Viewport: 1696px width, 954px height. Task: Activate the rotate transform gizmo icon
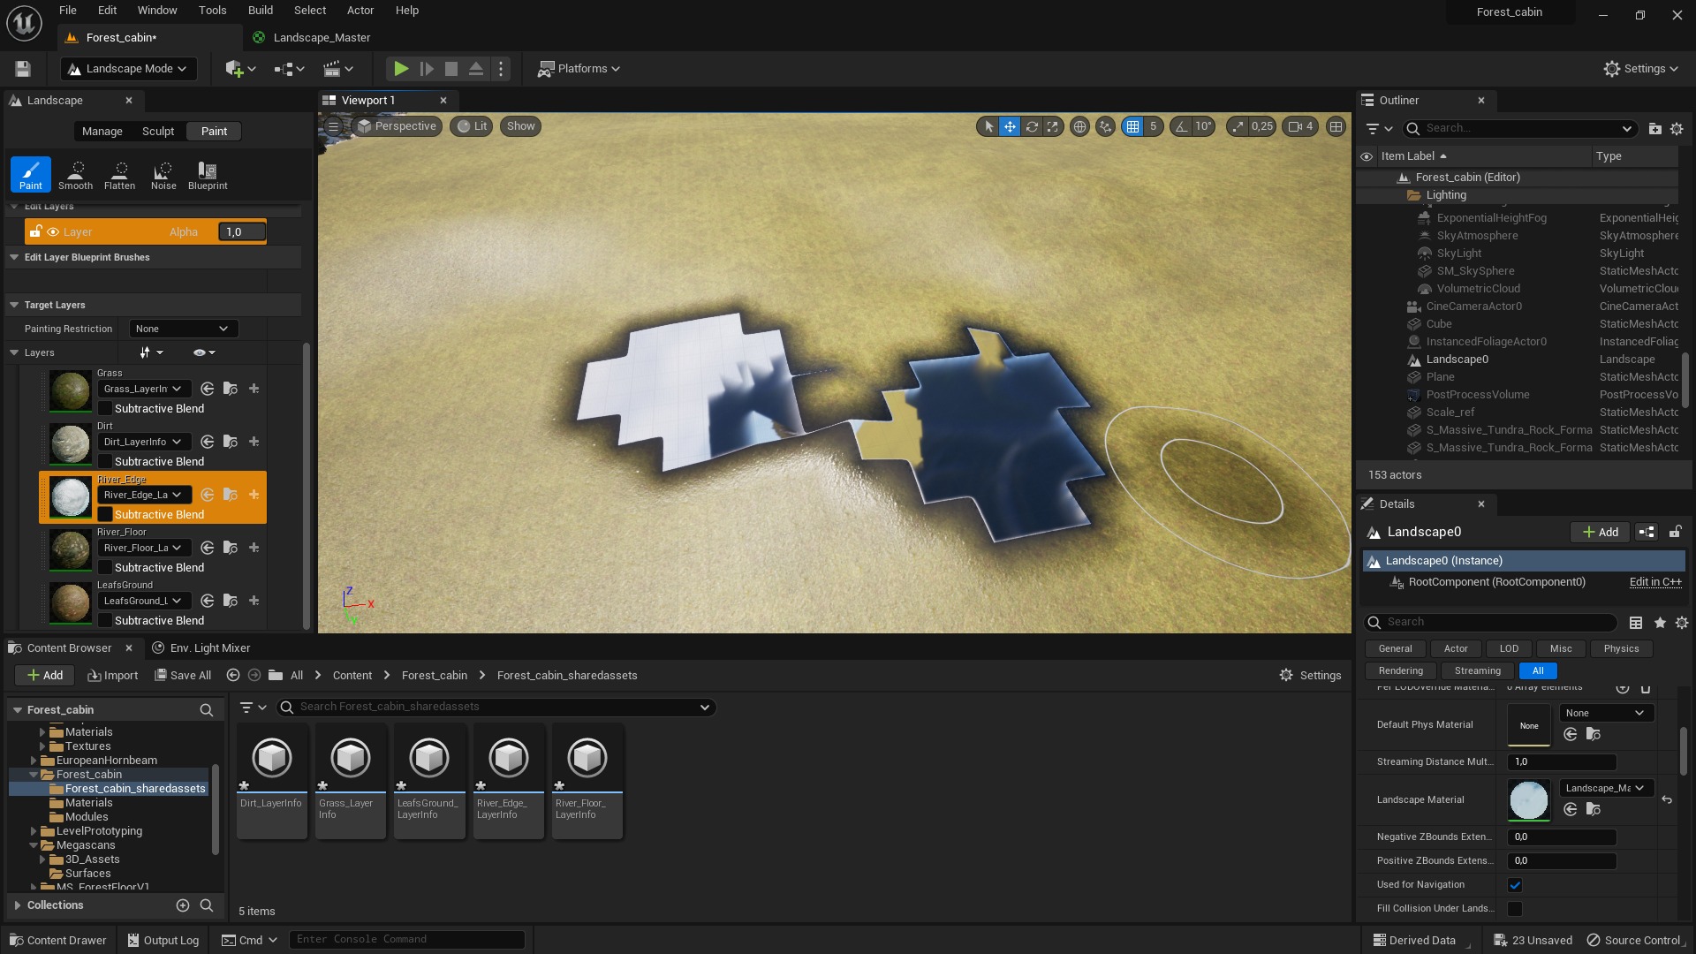coord(1031,127)
